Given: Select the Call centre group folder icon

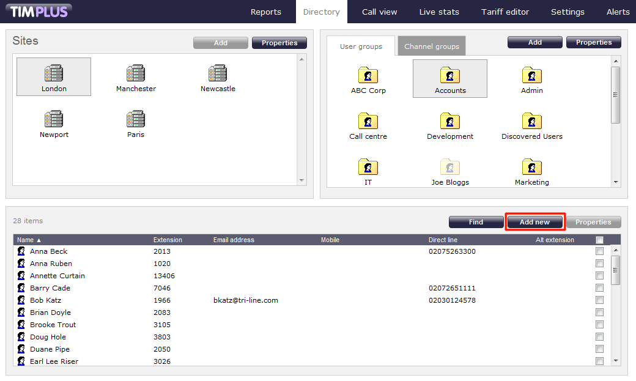Looking at the screenshot, I should click(368, 121).
